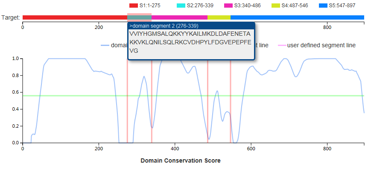Click the blue S5:547-897 legend swatch
Image resolution: width=371 pixels, height=169 pixels.
pos(323,6)
